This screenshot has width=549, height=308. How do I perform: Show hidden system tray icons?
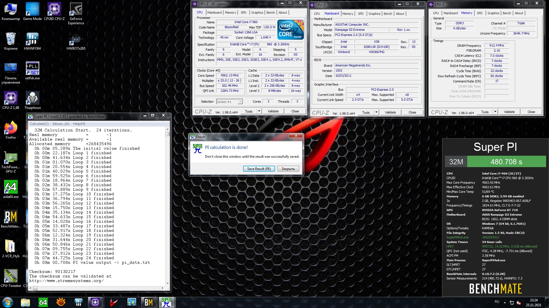[x=505, y=302]
